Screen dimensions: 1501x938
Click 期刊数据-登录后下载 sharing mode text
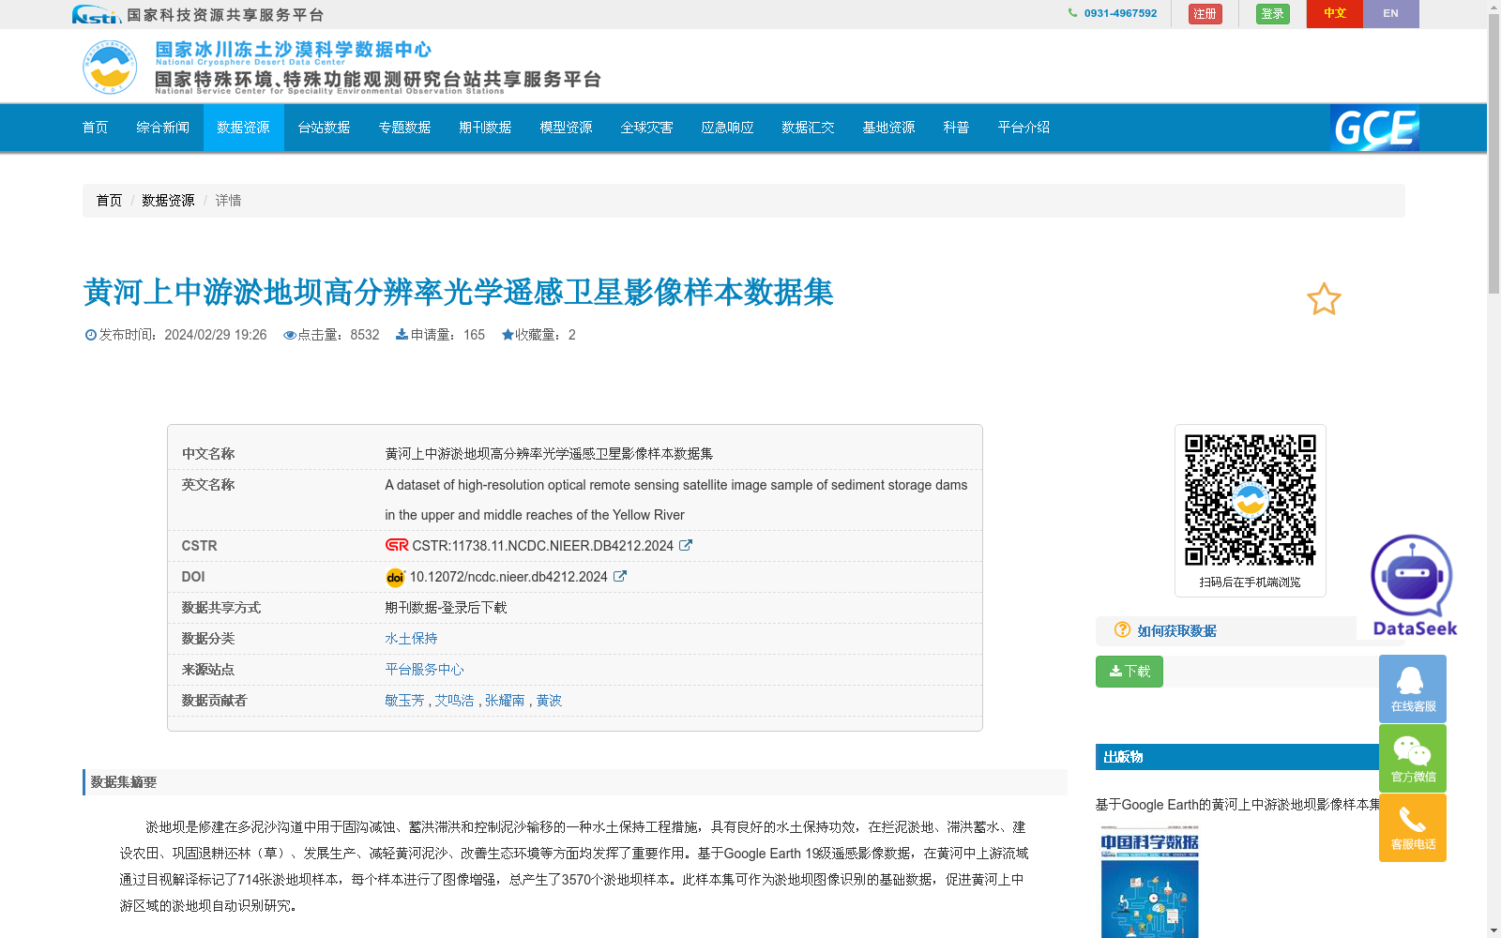[x=446, y=608]
